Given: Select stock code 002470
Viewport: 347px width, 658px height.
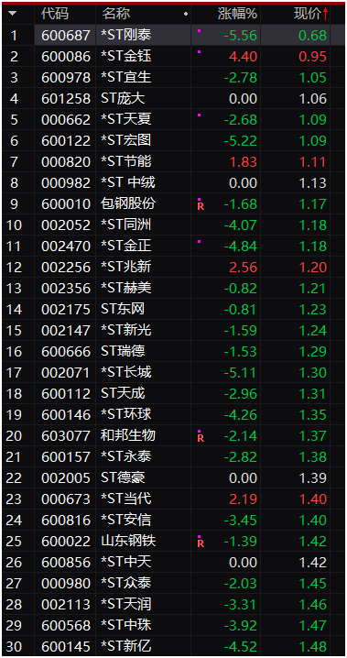Looking at the screenshot, I should (66, 246).
